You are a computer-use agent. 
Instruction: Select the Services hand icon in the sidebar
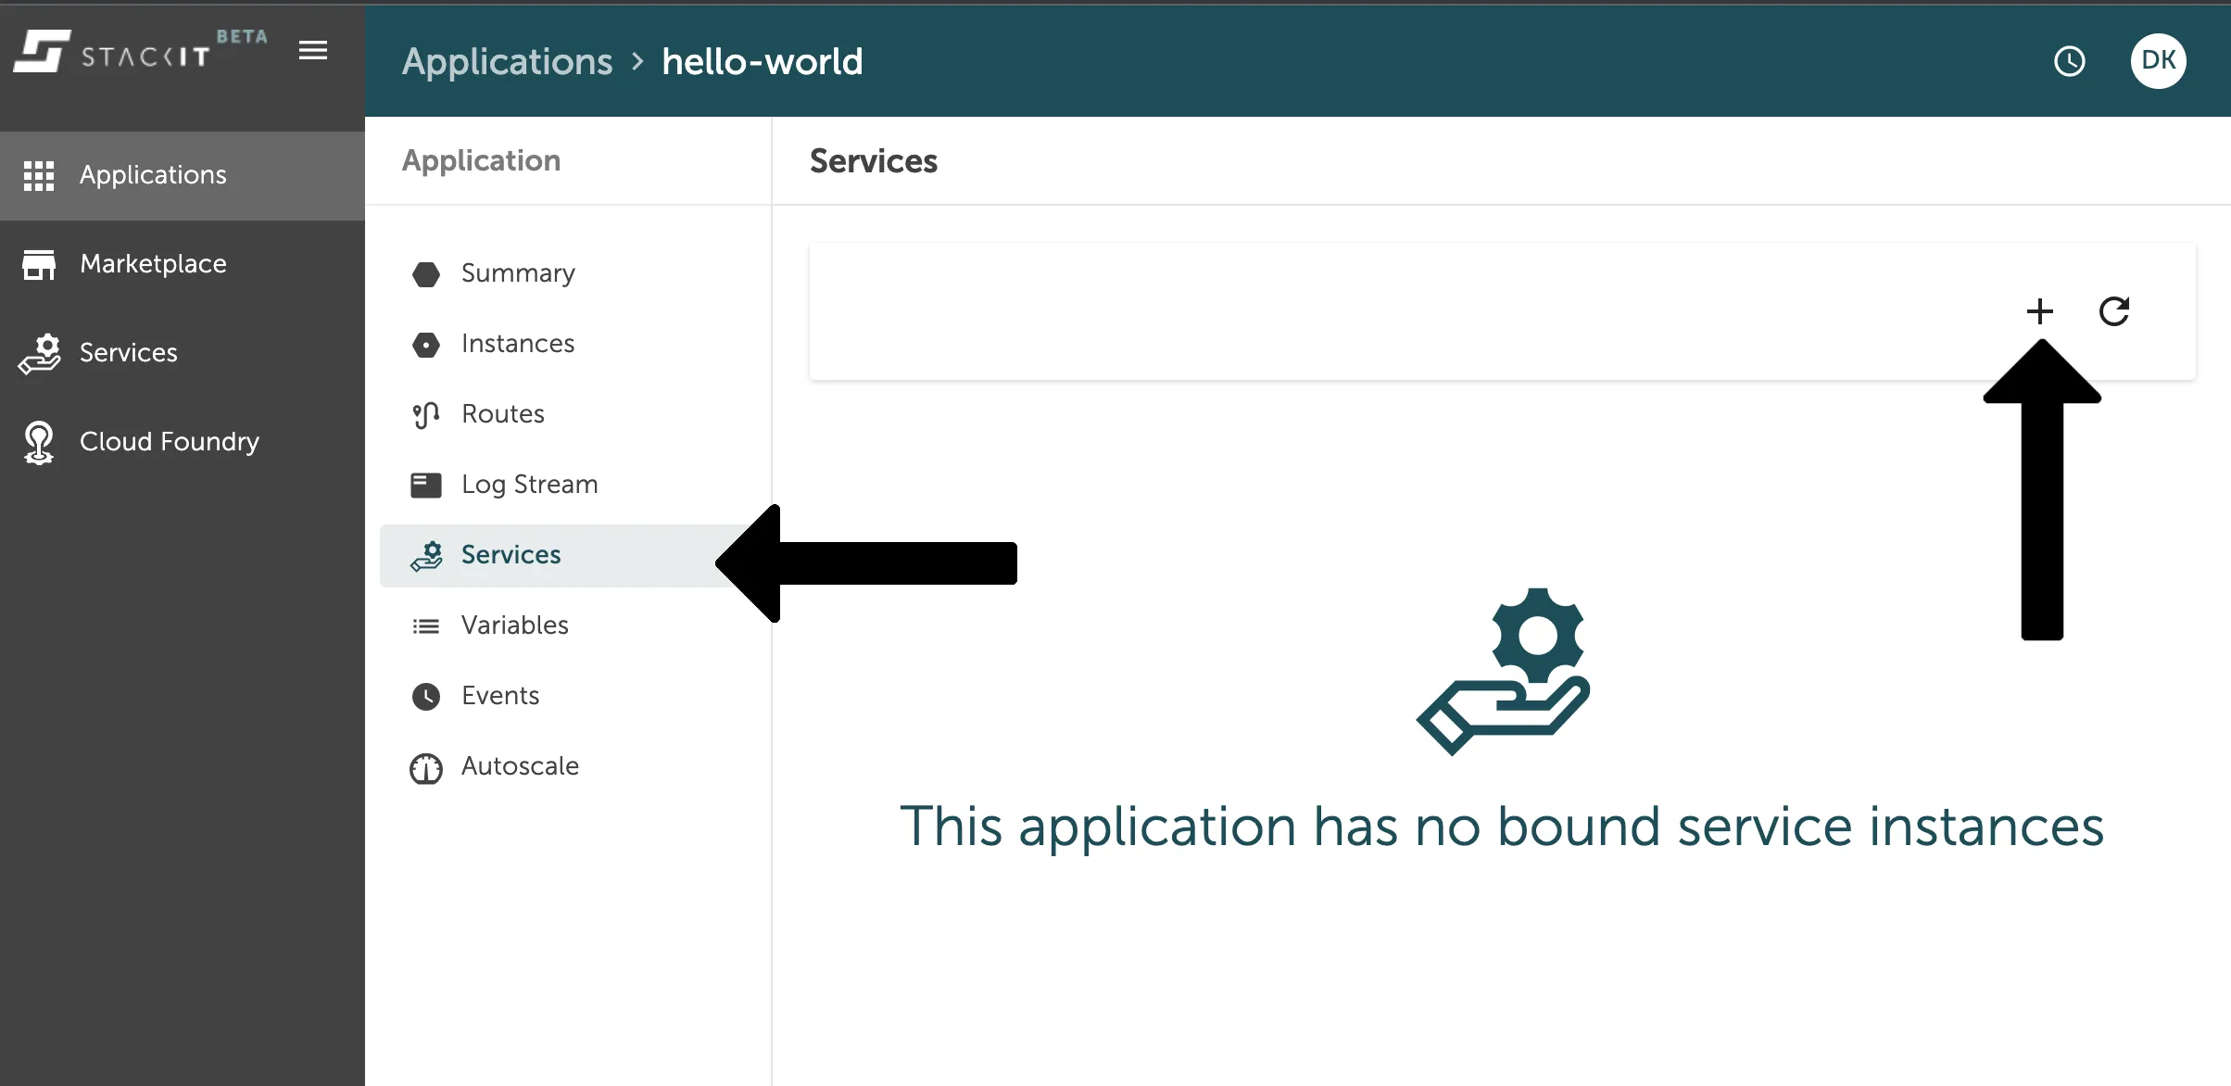[39, 352]
